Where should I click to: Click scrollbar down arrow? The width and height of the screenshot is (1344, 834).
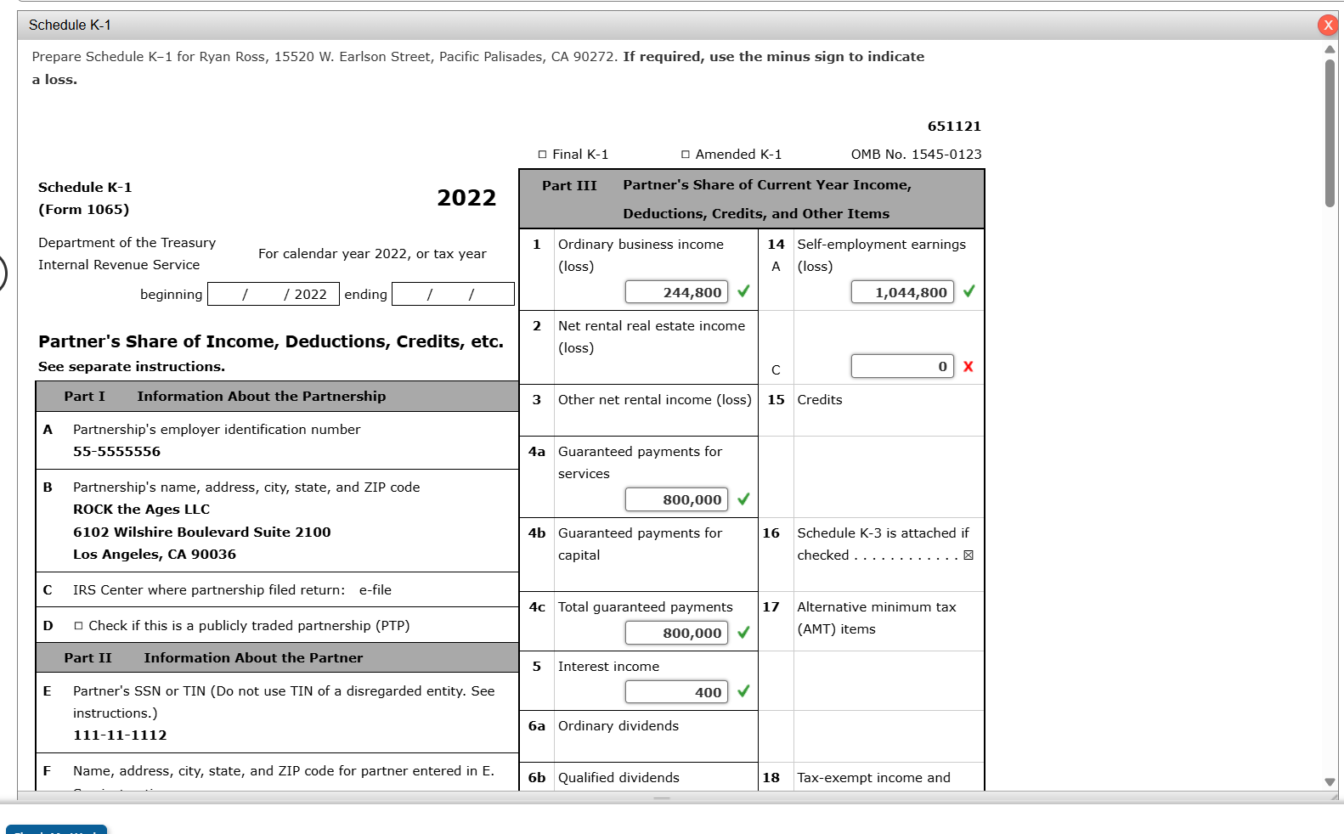pyautogui.click(x=1330, y=782)
